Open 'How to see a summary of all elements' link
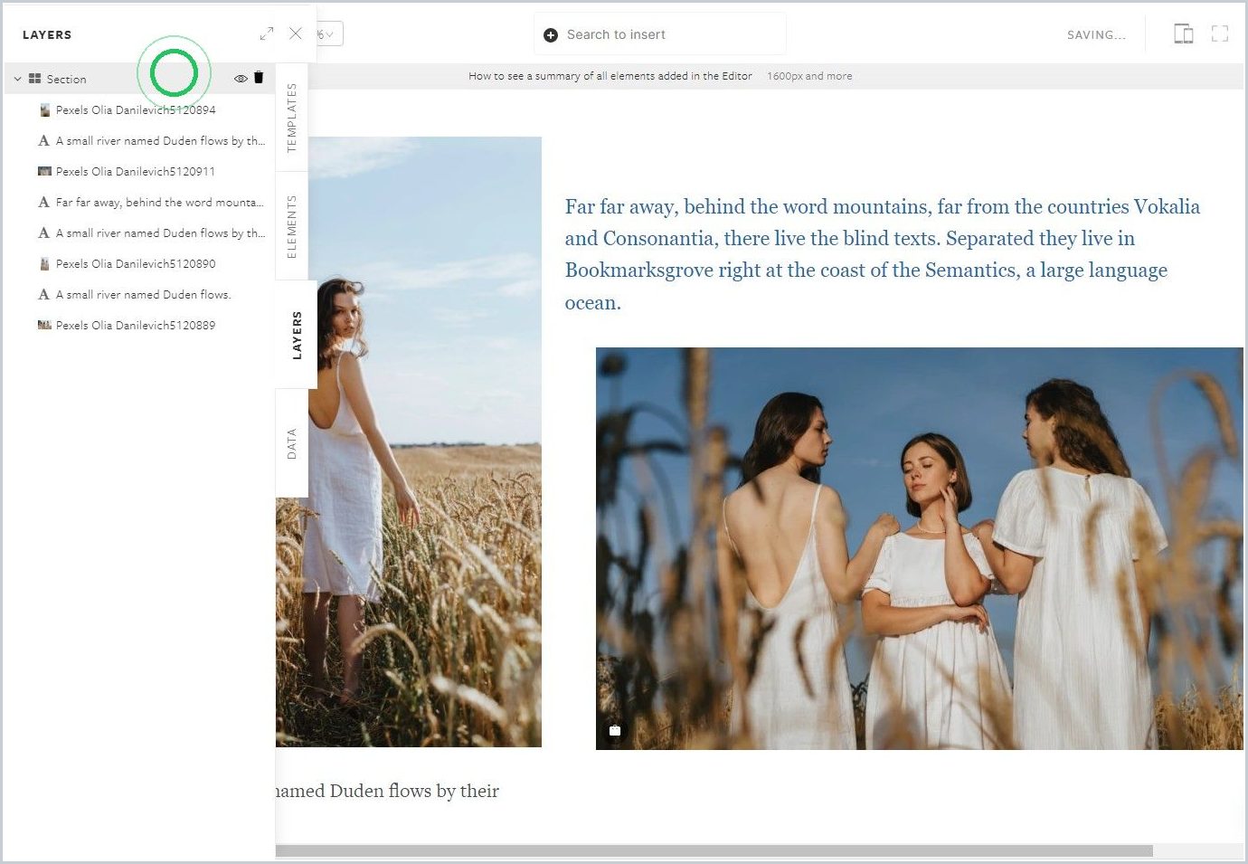1248x864 pixels. (610, 76)
